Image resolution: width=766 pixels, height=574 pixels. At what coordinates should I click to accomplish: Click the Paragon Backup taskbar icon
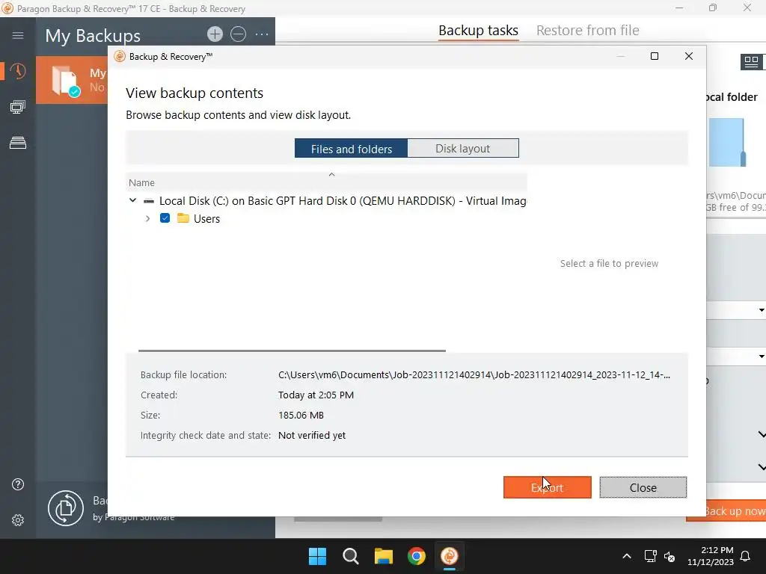click(x=450, y=556)
